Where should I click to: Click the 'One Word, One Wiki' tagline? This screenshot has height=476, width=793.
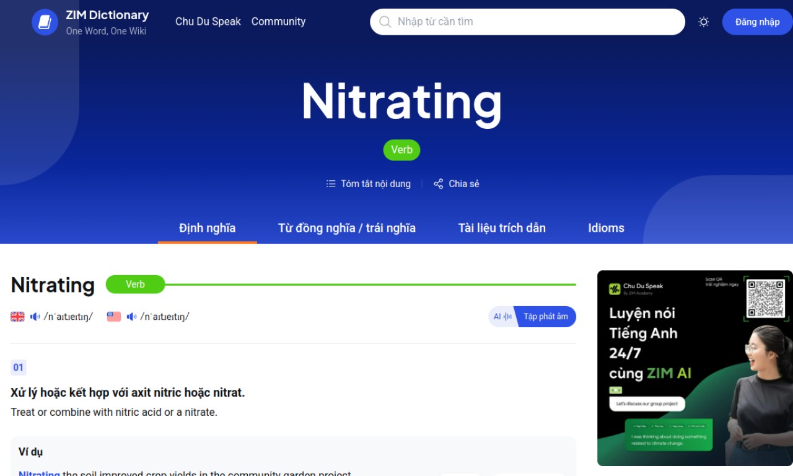[x=107, y=31]
